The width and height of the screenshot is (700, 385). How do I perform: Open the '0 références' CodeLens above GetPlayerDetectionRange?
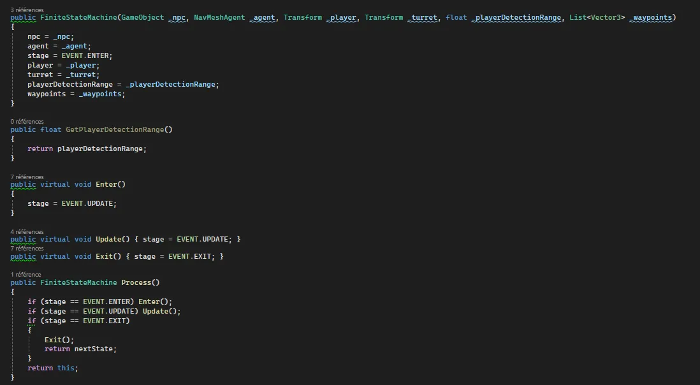(x=27, y=121)
